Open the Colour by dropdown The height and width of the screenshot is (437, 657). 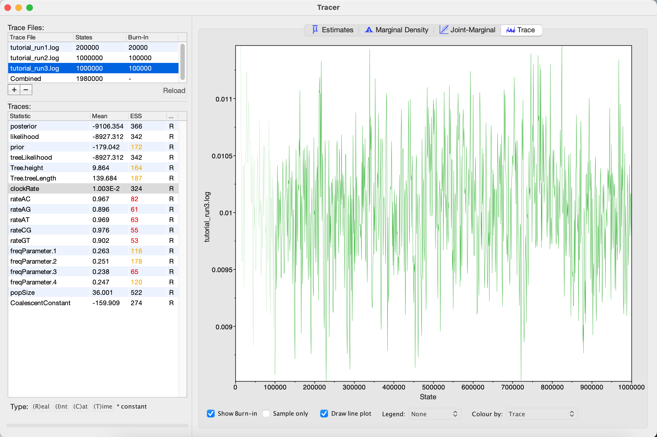(x=541, y=414)
